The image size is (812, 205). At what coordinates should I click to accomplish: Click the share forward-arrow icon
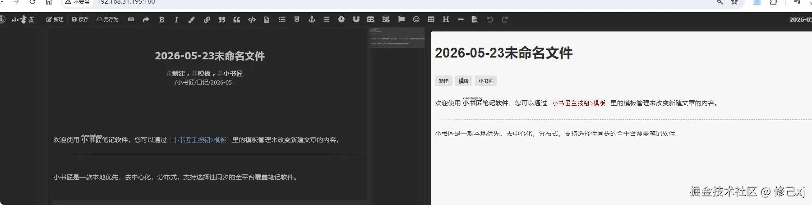tap(146, 19)
